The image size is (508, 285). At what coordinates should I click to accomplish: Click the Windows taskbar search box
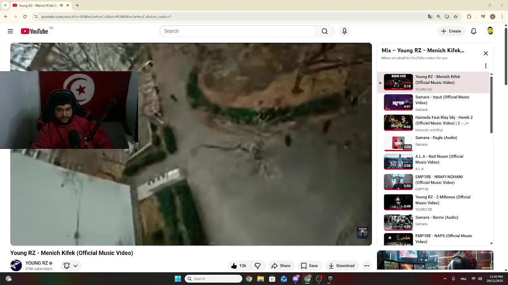point(214,279)
